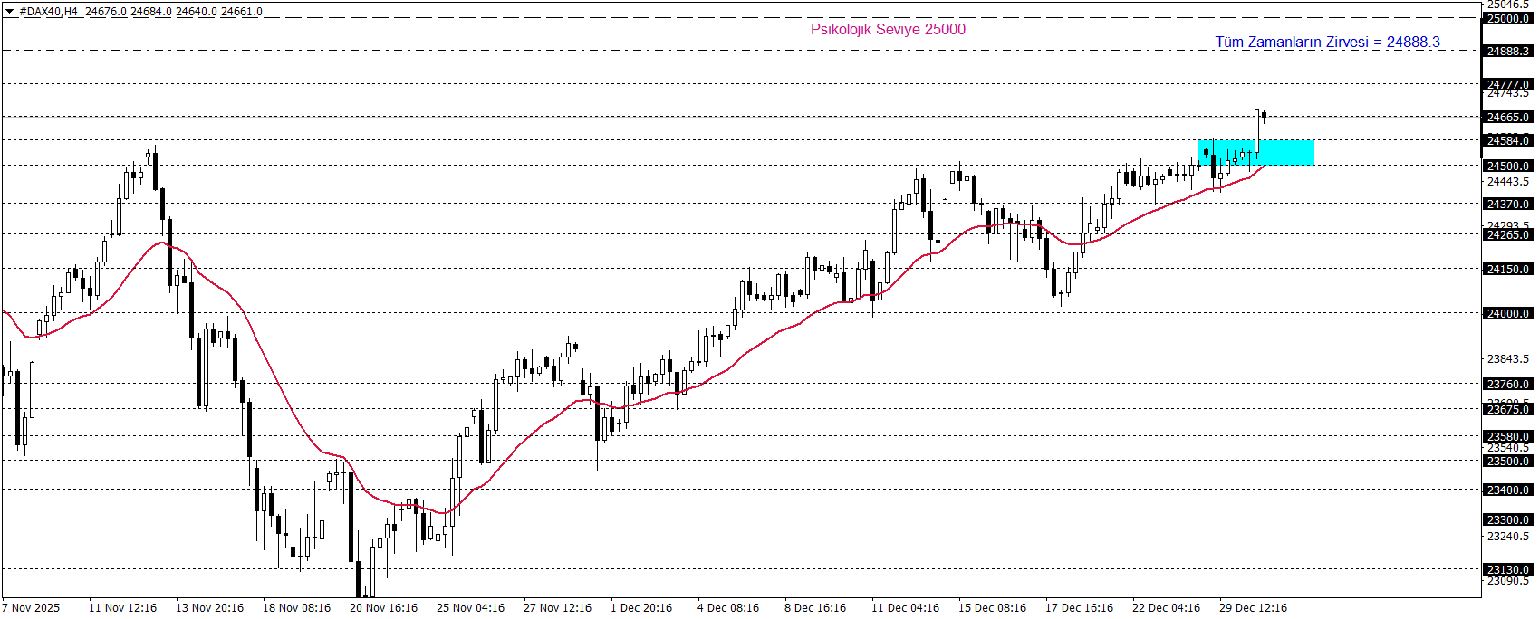Click the 24500.0 price level label

tap(1508, 166)
